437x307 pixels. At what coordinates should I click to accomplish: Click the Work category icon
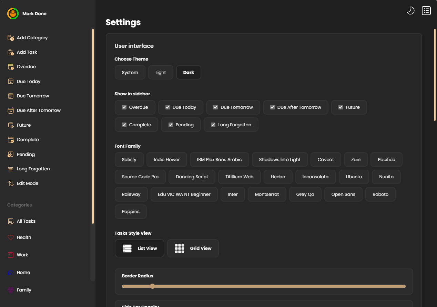point(11,255)
